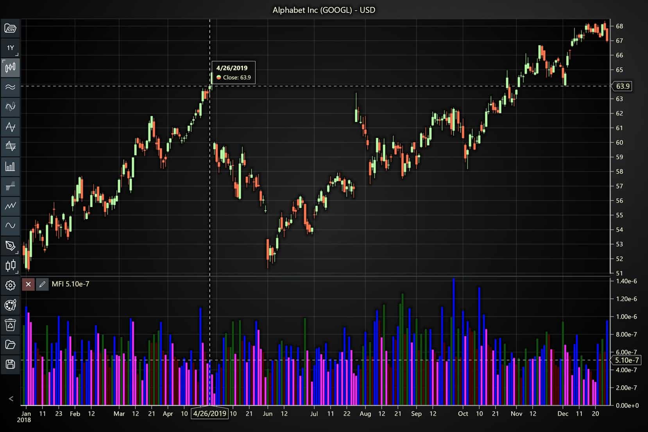
Task: Click the overlapping sine waves indicator icon
Action: tap(10, 106)
